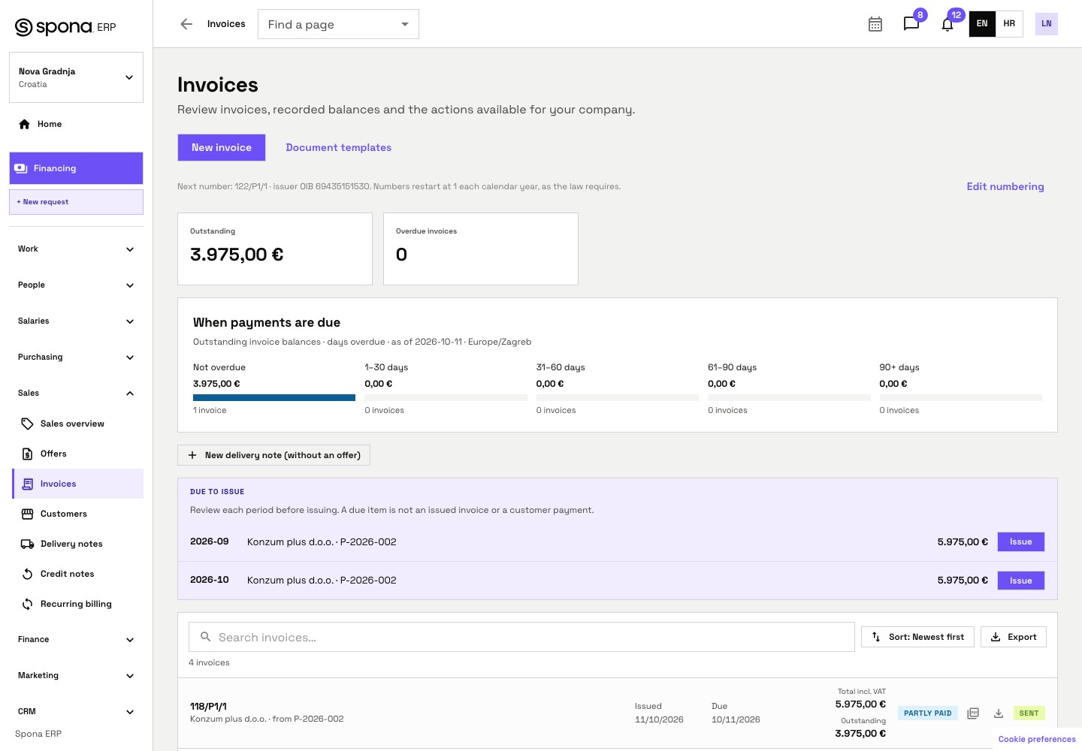
Task: Open the notifications bell with badge 12
Action: click(948, 24)
